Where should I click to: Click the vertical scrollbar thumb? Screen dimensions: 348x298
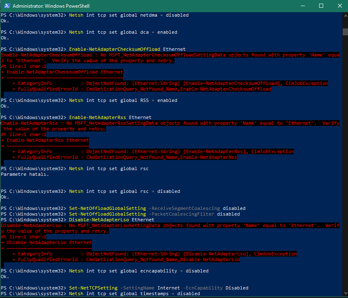[345, 32]
